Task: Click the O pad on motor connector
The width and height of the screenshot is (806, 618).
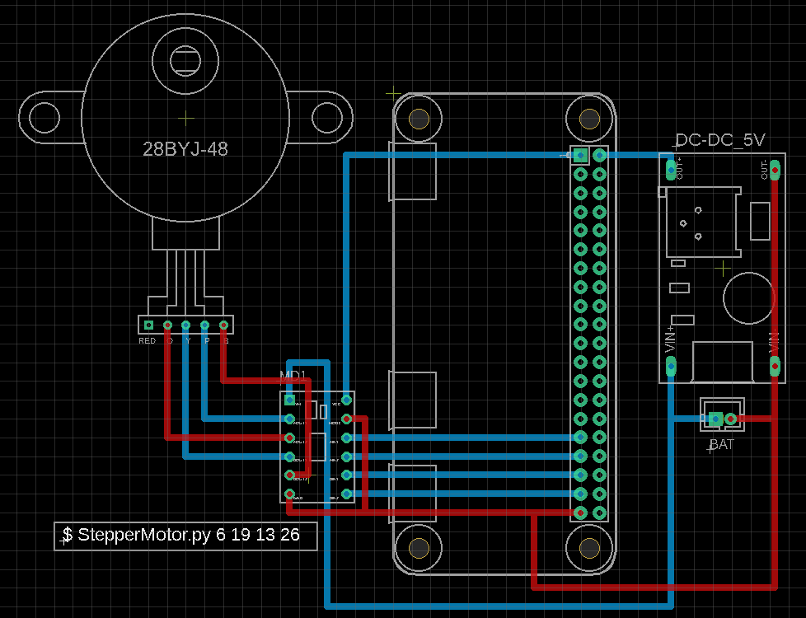Action: [x=167, y=325]
